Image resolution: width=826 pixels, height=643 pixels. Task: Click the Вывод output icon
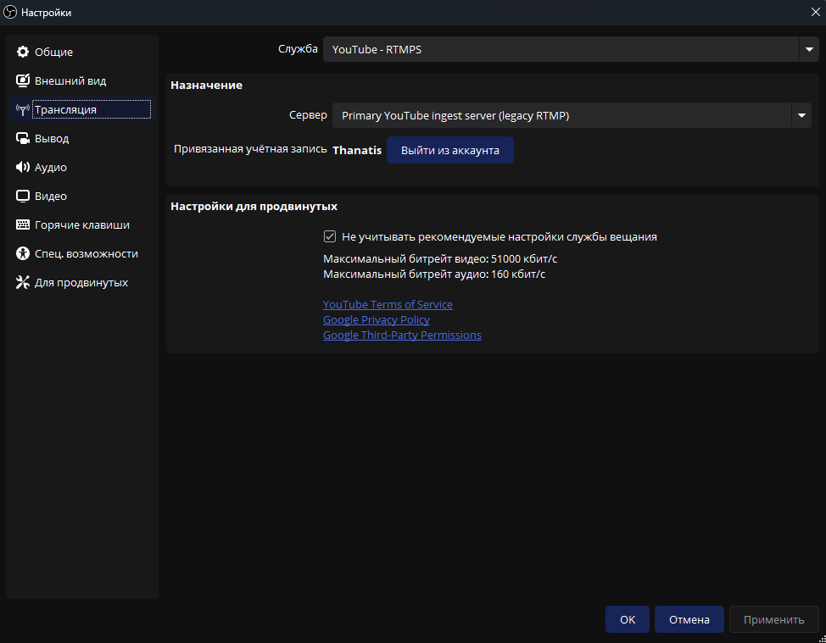(x=23, y=138)
